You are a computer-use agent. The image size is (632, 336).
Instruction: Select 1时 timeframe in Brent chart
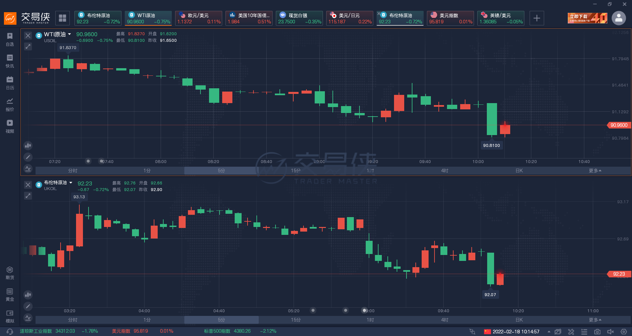(370, 320)
